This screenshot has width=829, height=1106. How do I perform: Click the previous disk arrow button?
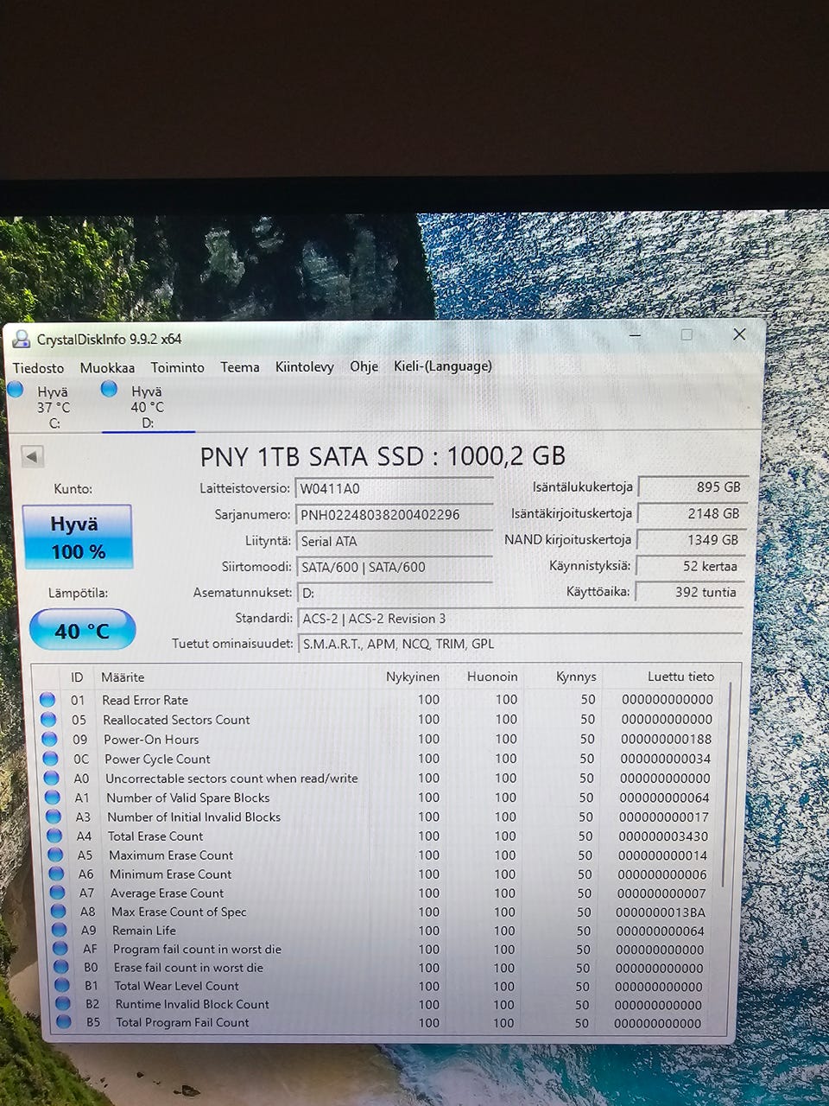click(x=32, y=456)
